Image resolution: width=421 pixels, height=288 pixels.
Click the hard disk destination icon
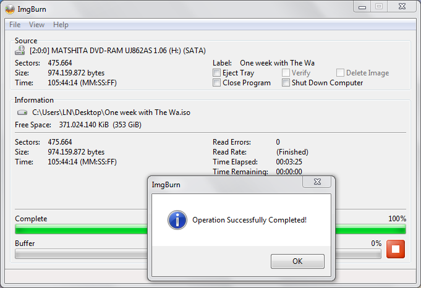(22, 112)
